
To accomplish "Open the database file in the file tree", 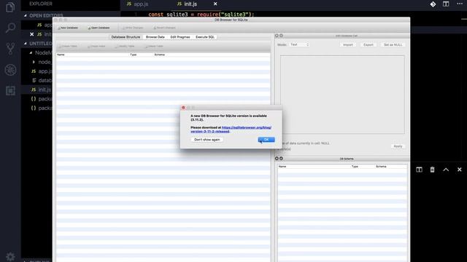I will click(x=42, y=81).
